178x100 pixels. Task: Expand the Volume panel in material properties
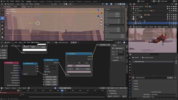click(x=136, y=86)
